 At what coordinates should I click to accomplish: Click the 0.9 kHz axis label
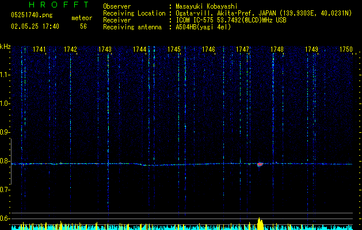(x=4, y=132)
